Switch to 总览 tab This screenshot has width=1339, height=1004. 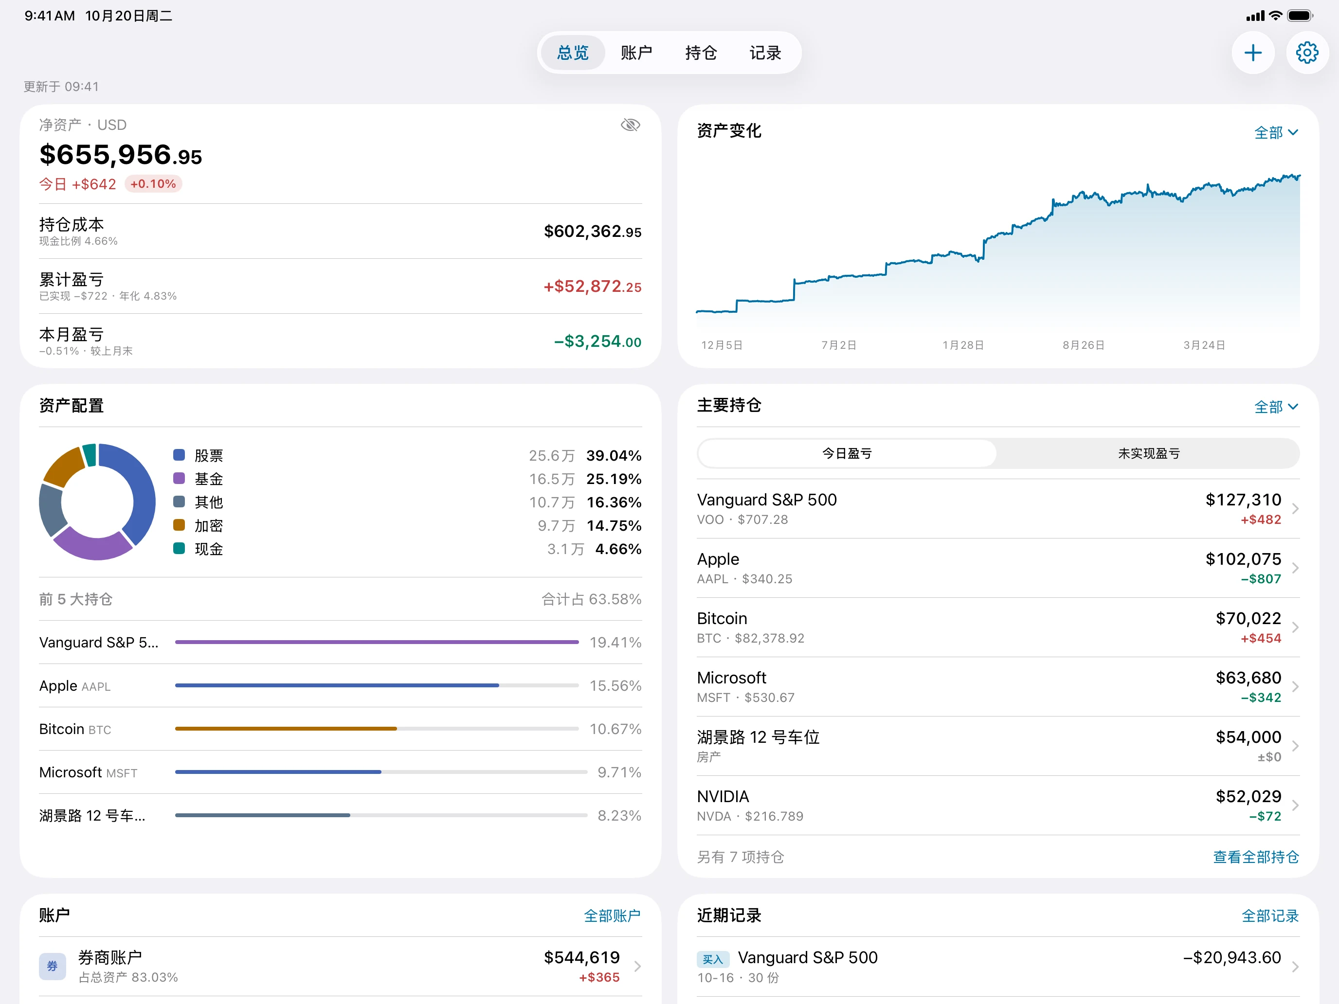pos(573,53)
